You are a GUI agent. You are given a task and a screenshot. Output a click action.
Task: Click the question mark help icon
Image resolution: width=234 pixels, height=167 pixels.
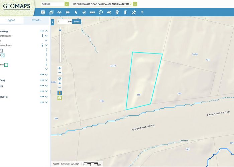click(x=142, y=12)
